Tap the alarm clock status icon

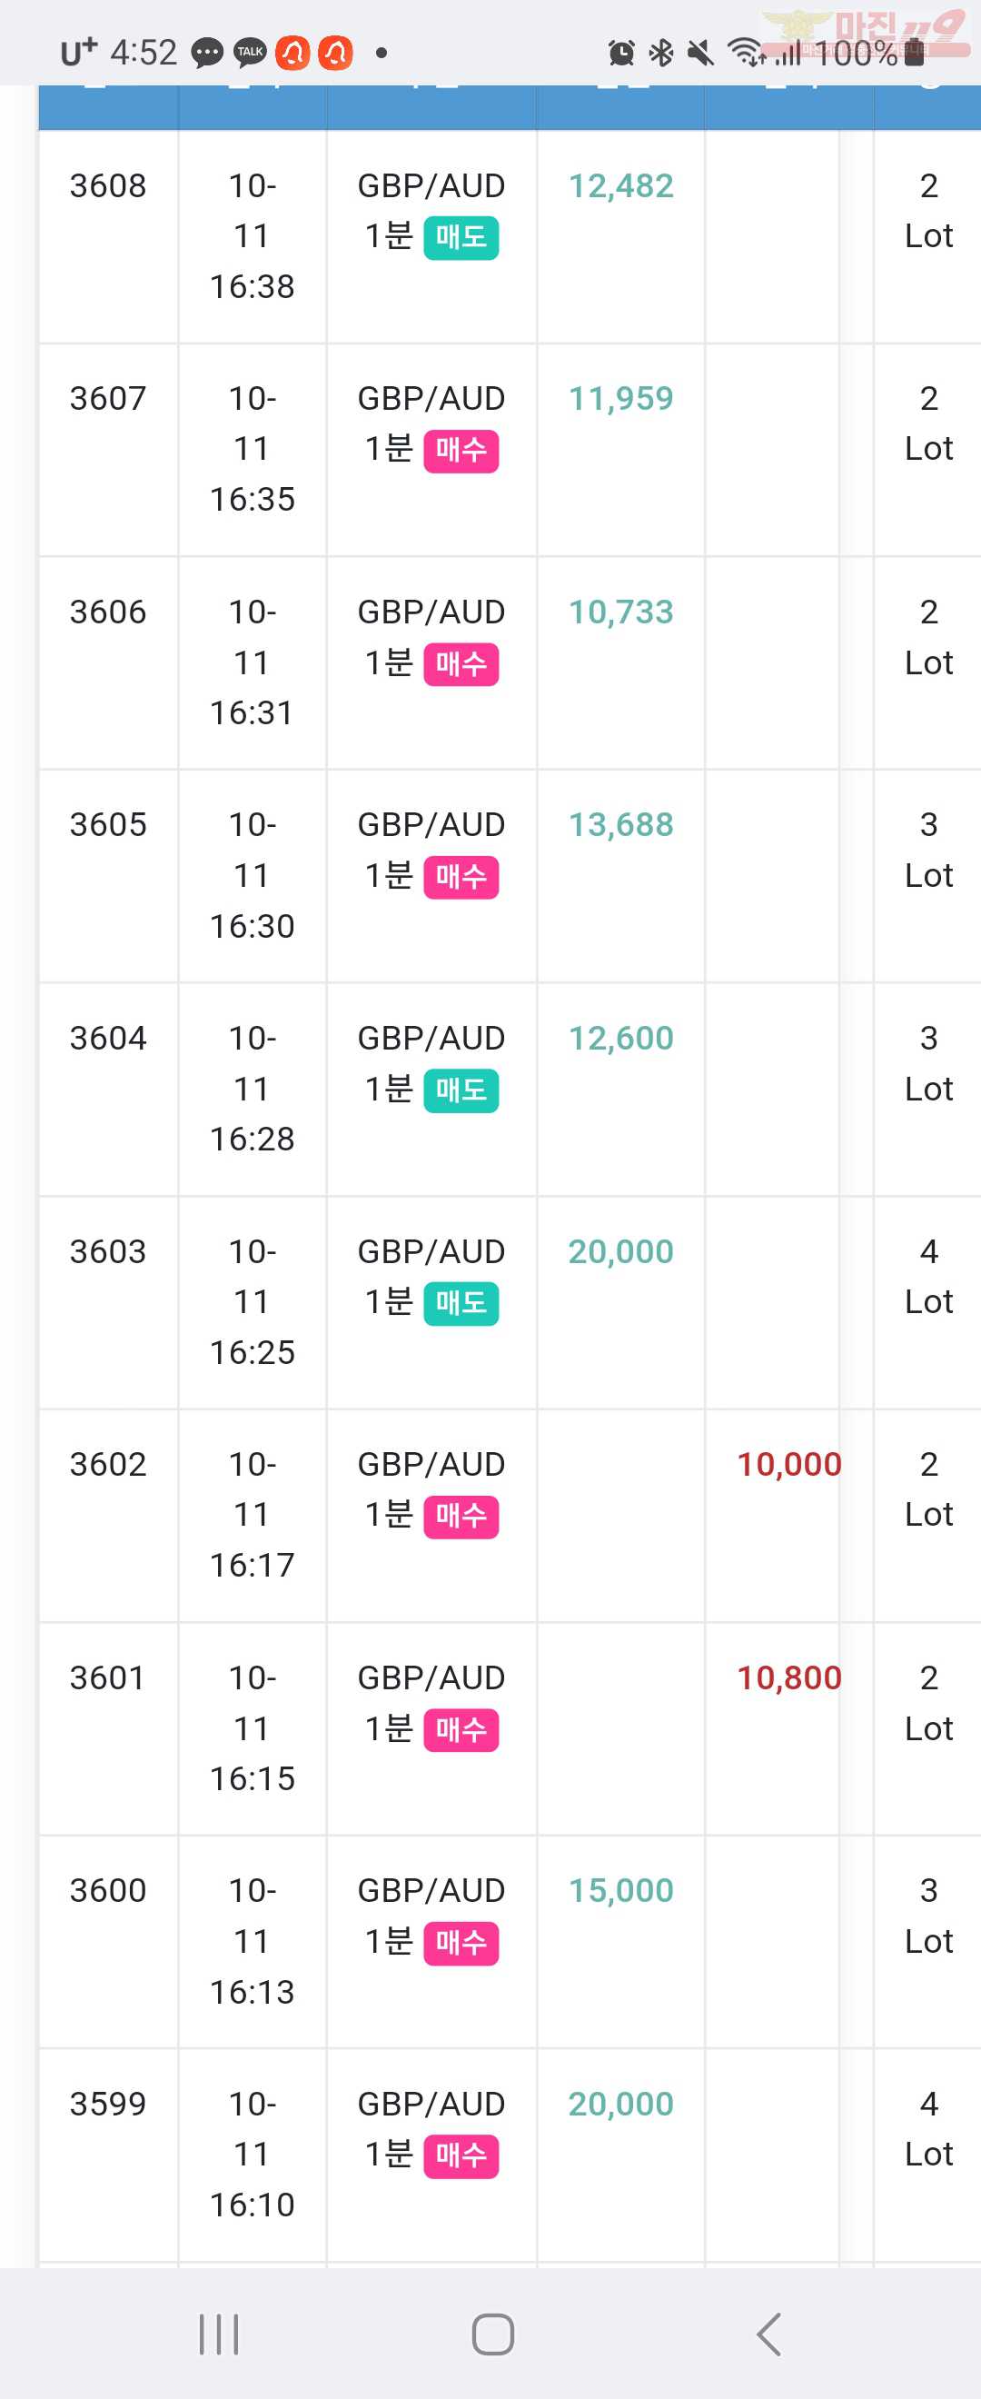click(620, 53)
